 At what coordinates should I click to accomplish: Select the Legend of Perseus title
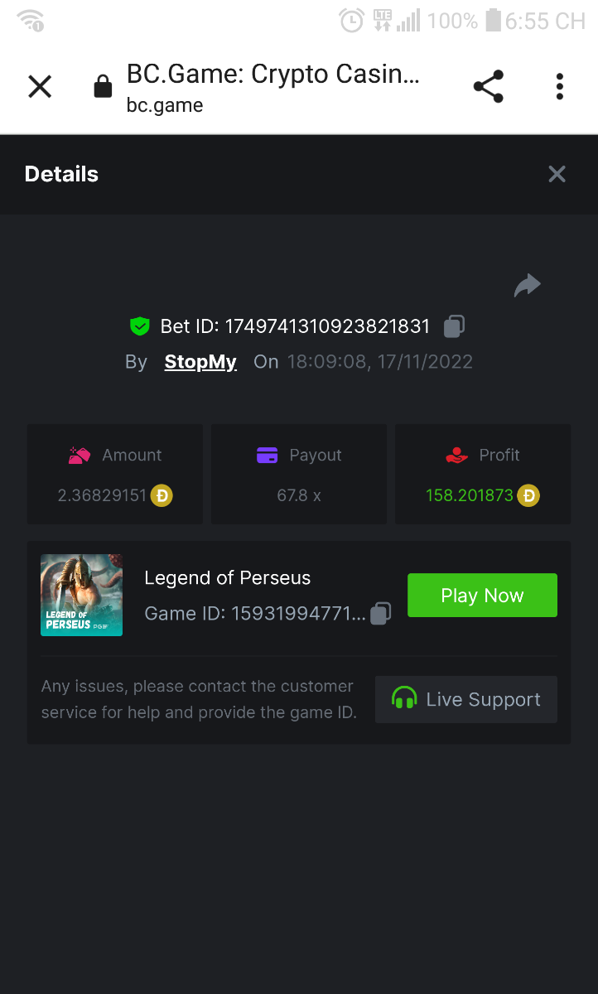(x=228, y=578)
